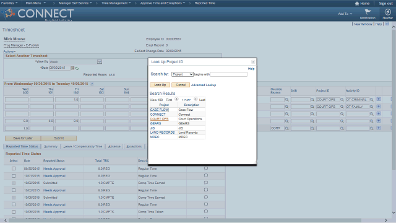
Task: Select checkbox for 09/30/2015 Needs Approval row
Action: pyautogui.click(x=14, y=168)
